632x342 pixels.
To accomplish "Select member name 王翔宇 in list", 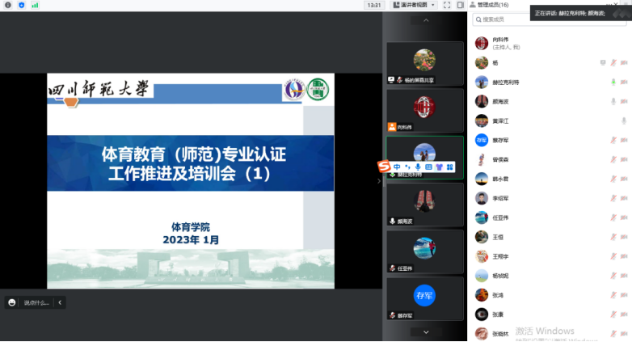I will coord(500,256).
